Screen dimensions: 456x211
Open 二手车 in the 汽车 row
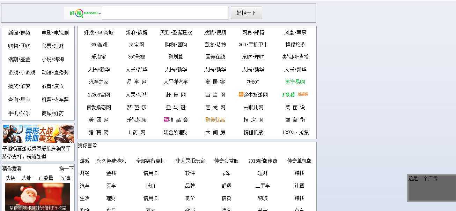263,186
